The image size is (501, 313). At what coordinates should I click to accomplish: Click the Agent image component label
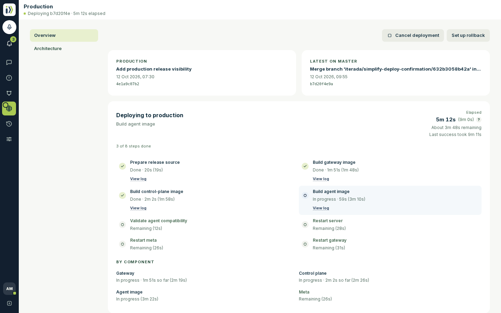pyautogui.click(x=129, y=292)
